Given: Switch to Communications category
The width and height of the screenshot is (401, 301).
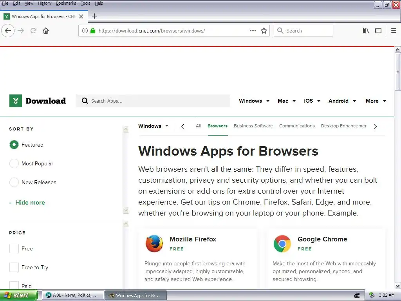Looking at the screenshot, I should [297, 126].
